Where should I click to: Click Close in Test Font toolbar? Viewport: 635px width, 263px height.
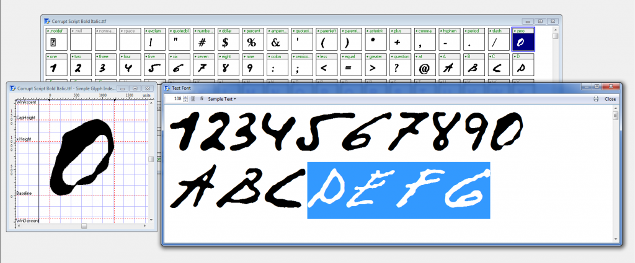pos(610,99)
